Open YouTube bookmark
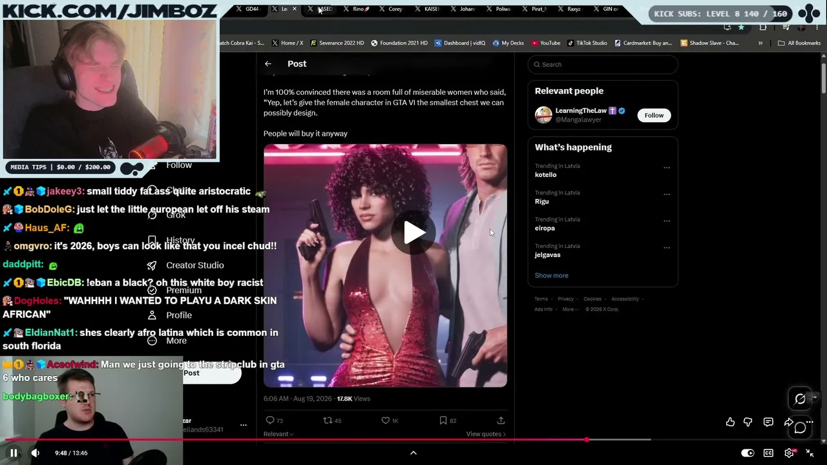Screen dimensions: 827x465 coord(546,43)
